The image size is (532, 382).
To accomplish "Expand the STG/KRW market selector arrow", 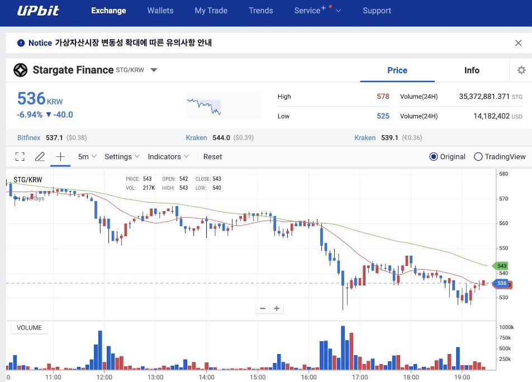I will [x=154, y=70].
